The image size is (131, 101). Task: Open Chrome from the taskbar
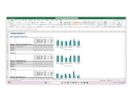tap(76, 83)
